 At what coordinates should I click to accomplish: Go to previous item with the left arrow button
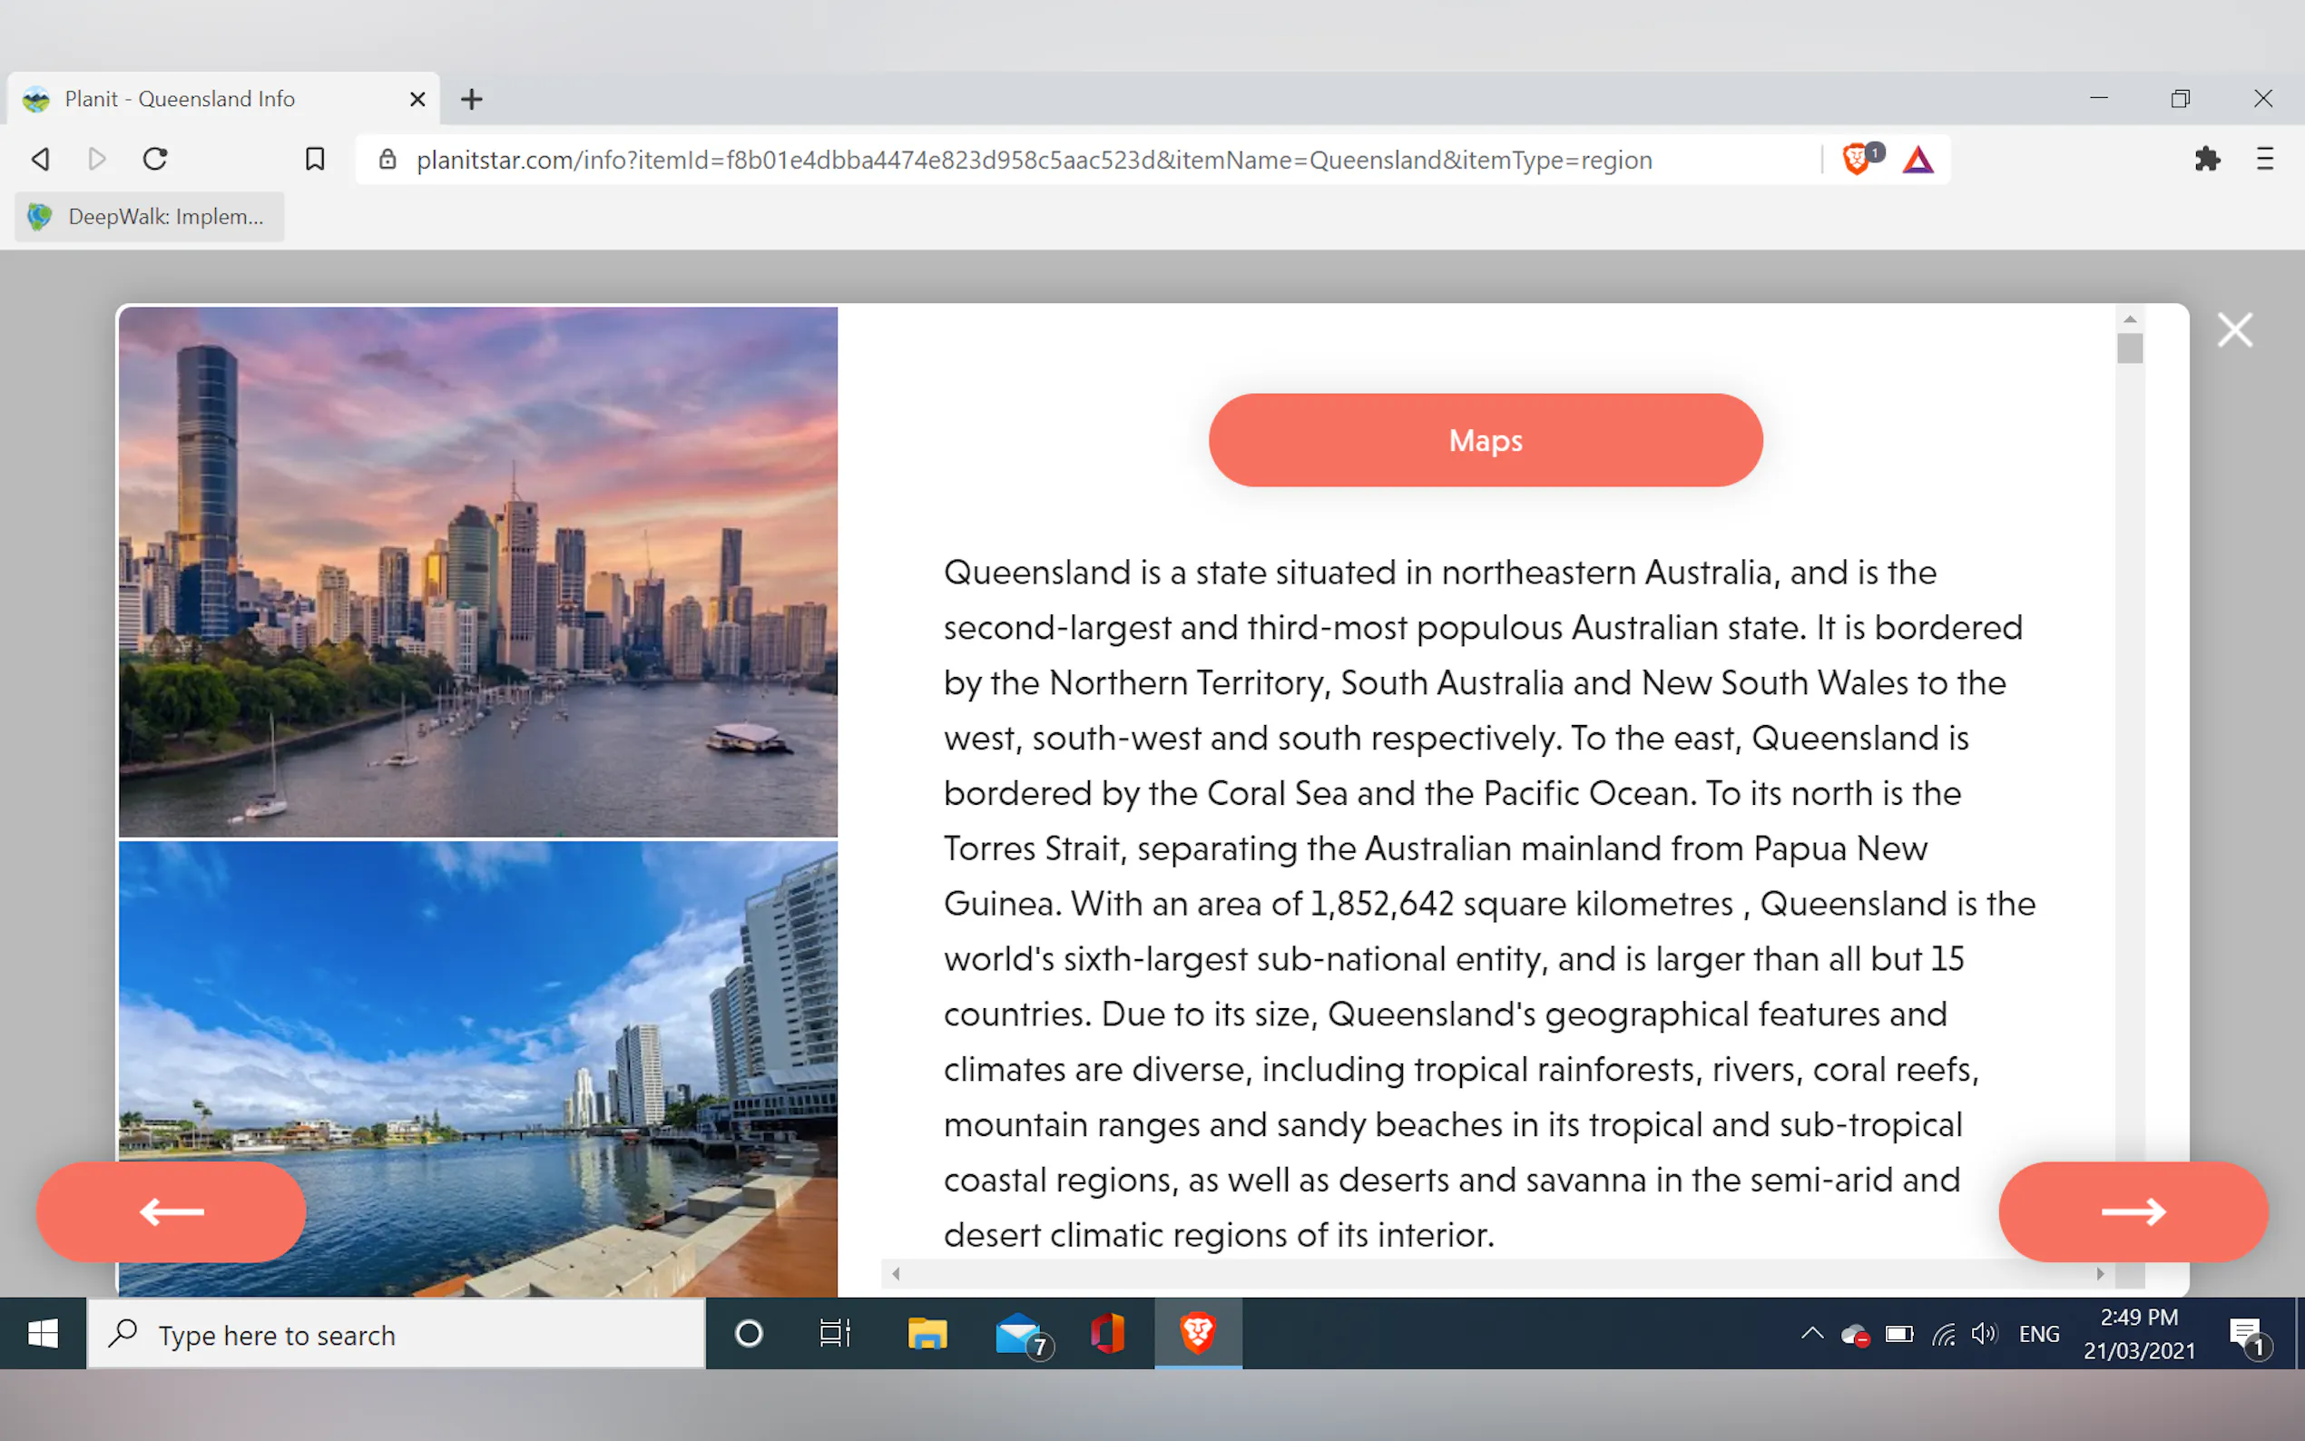172,1211
